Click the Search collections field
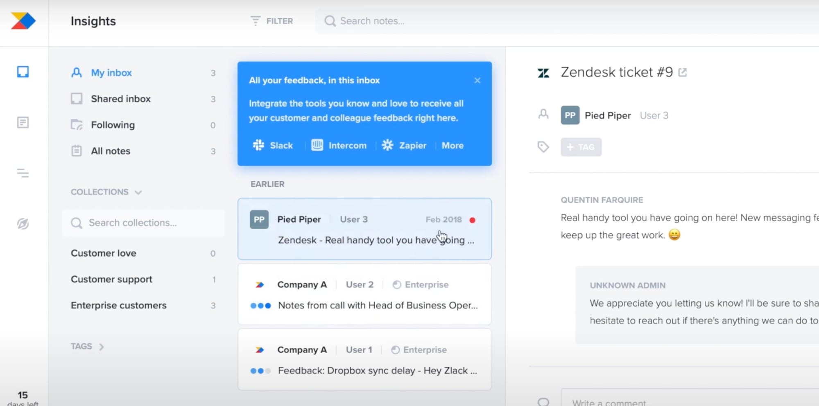The width and height of the screenshot is (819, 406). 143,223
